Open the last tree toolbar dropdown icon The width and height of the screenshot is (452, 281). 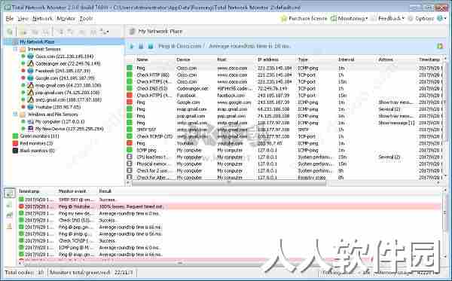click(x=105, y=32)
